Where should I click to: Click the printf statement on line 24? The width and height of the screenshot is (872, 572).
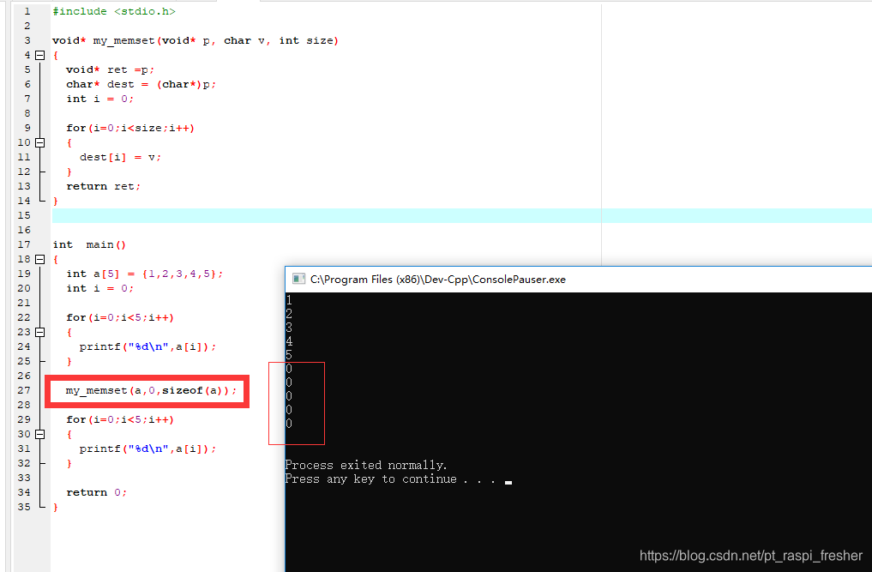147,346
